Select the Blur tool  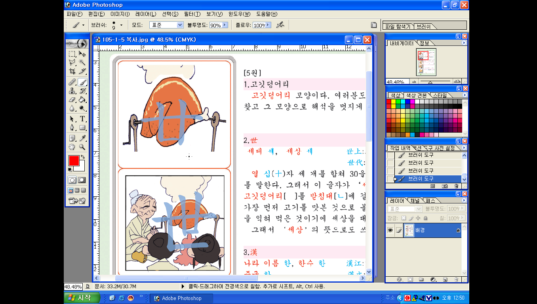pyautogui.click(x=72, y=108)
